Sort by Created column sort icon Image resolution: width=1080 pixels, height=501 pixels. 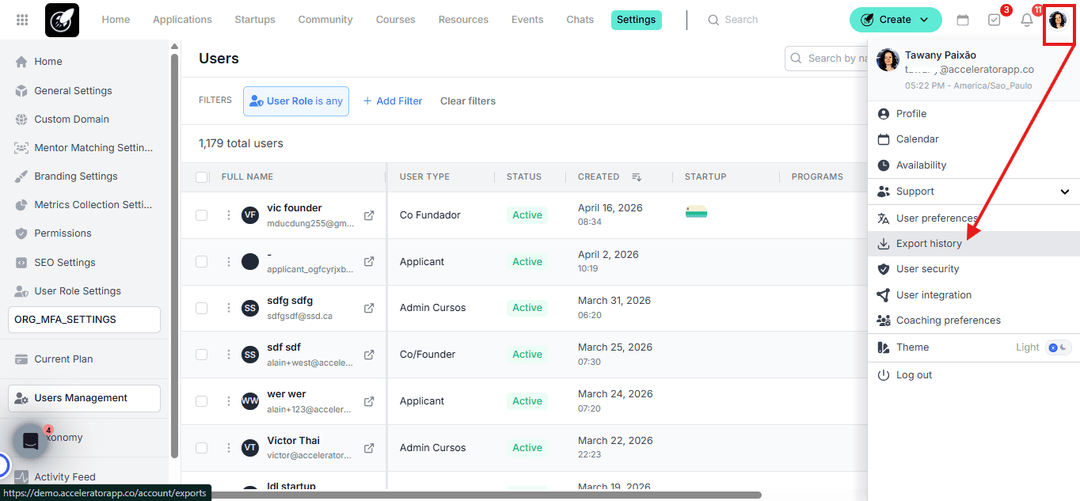(636, 177)
